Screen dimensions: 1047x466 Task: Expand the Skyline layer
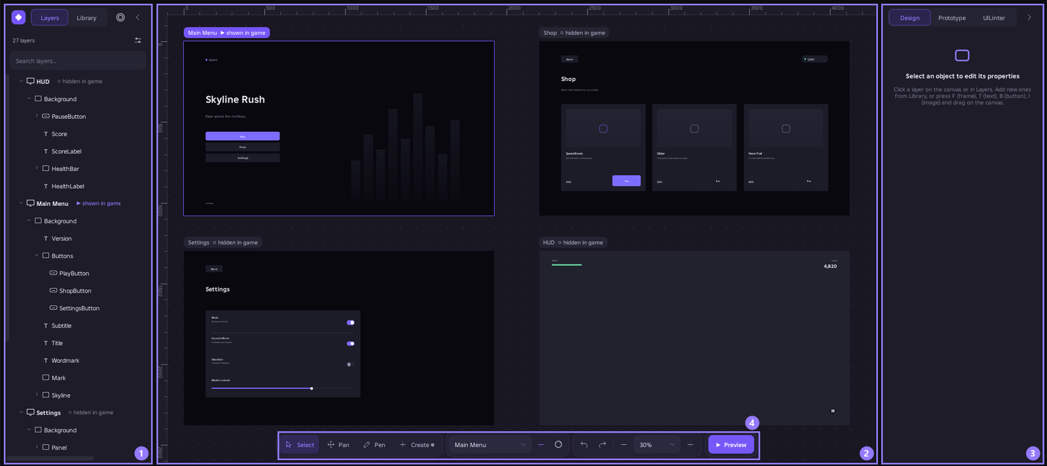(x=37, y=395)
